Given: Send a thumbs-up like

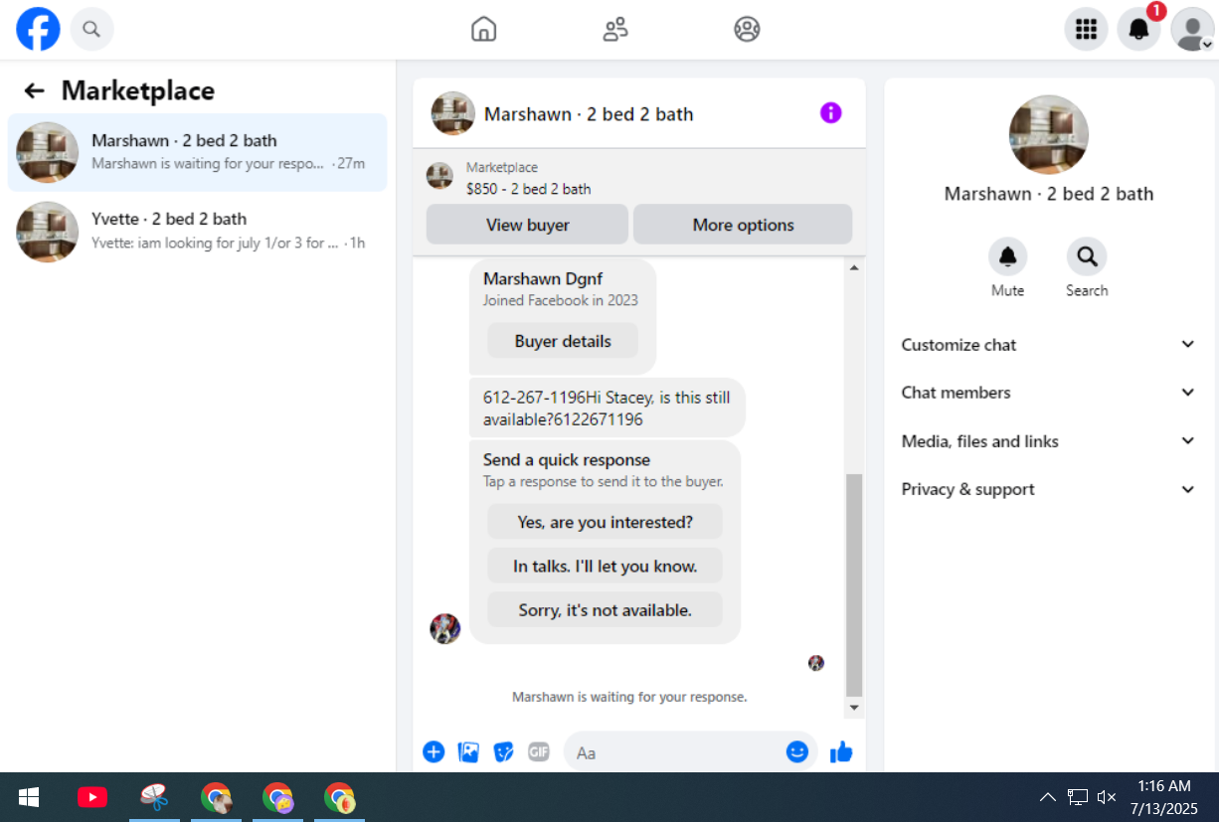Looking at the screenshot, I should [x=841, y=752].
